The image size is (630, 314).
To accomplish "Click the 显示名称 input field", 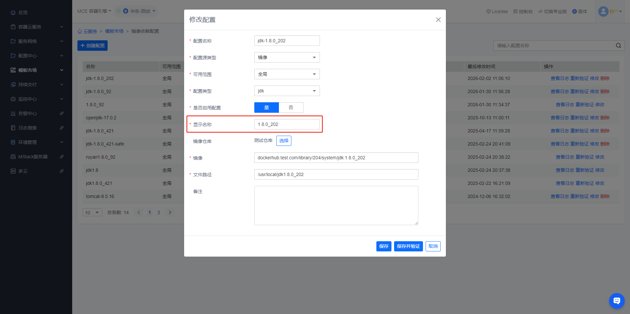I will (287, 124).
